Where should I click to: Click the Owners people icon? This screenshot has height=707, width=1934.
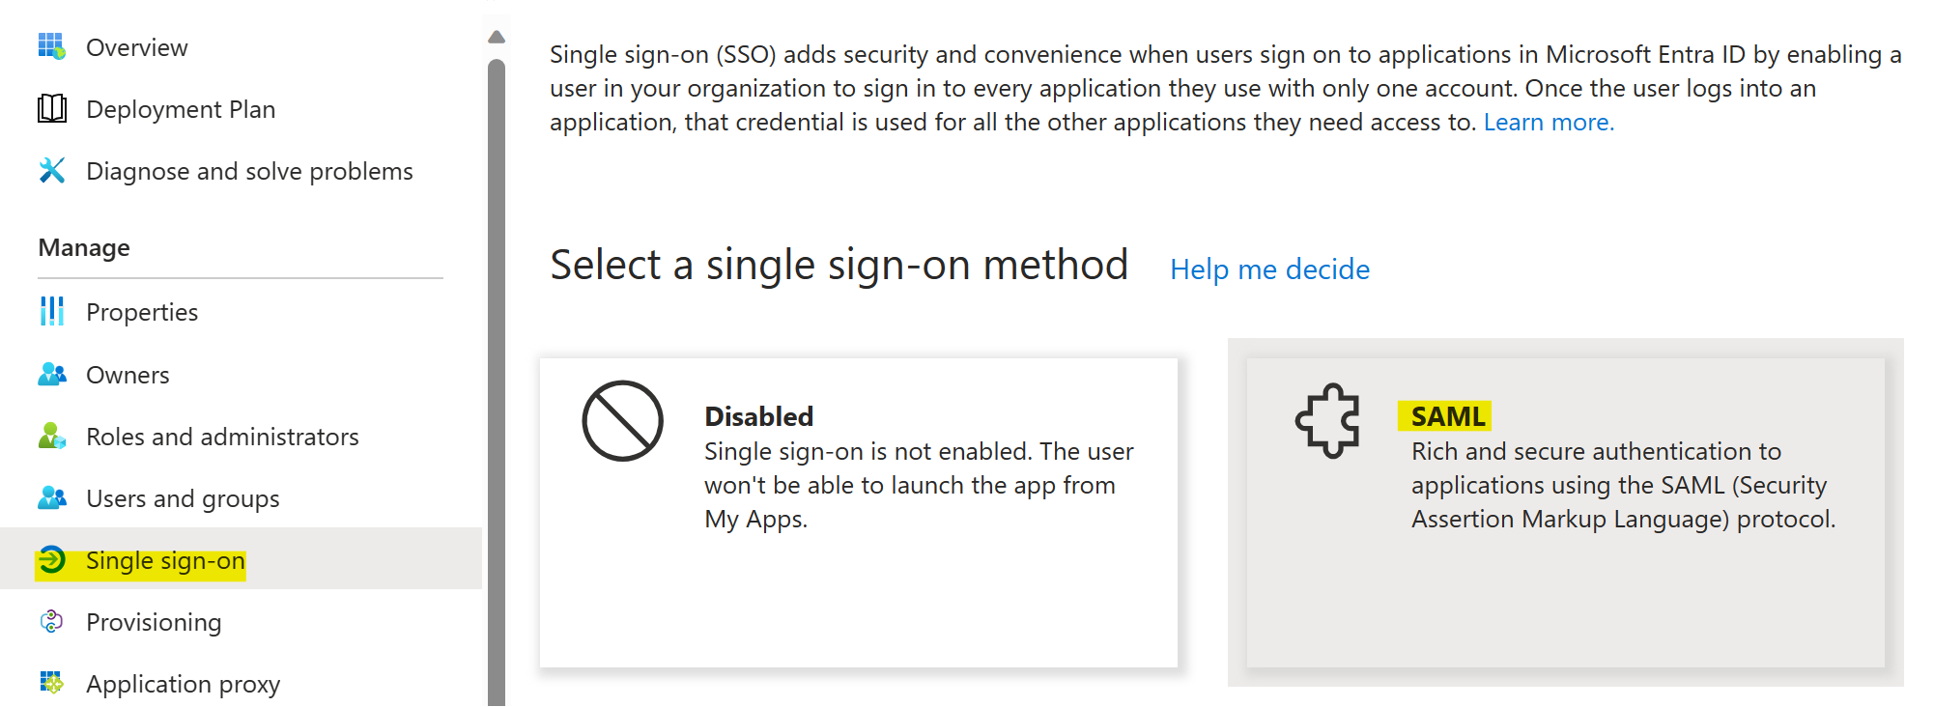pos(52,374)
